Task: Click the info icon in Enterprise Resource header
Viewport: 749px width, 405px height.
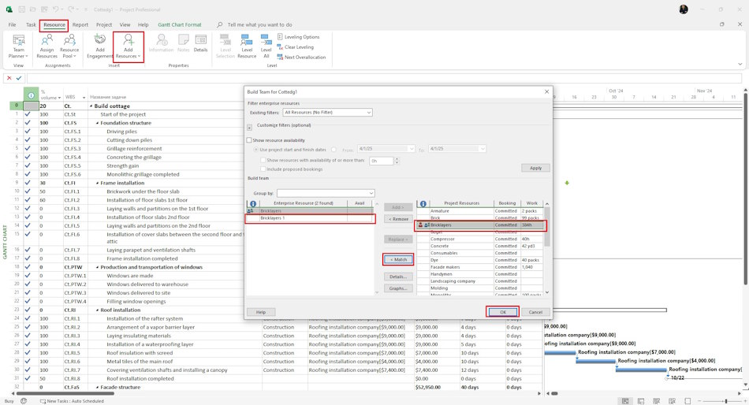Action: click(253, 203)
